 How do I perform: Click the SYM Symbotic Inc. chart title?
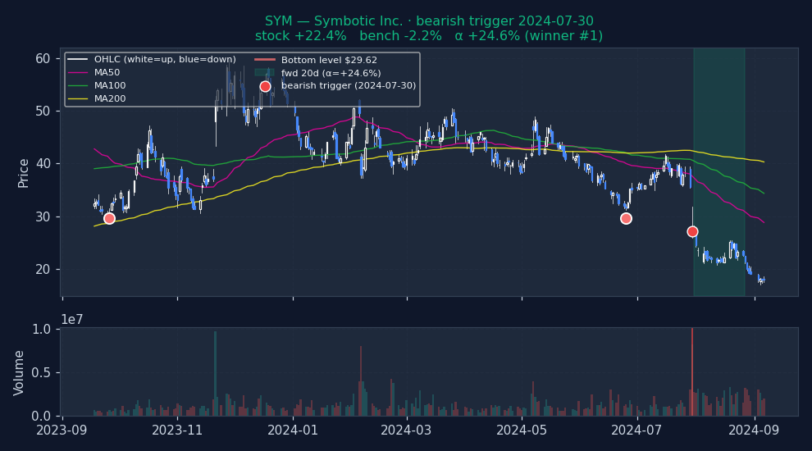coord(428,21)
